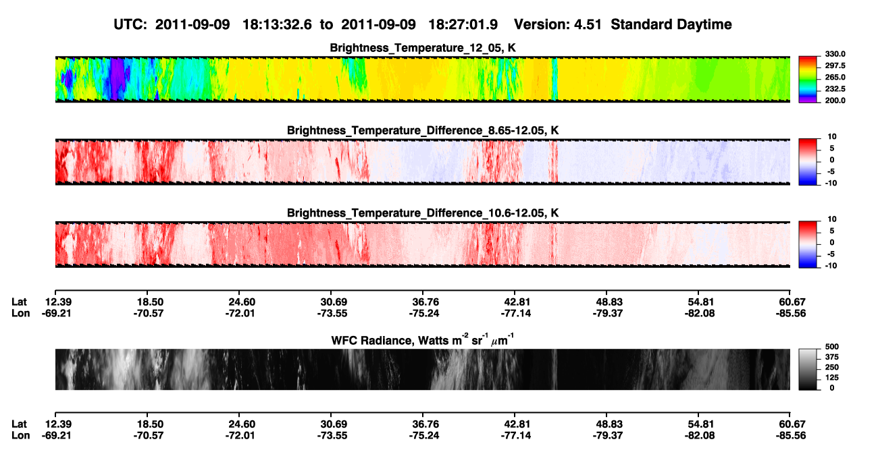Click longitude -70.57 under the WFC panel

[148, 434]
